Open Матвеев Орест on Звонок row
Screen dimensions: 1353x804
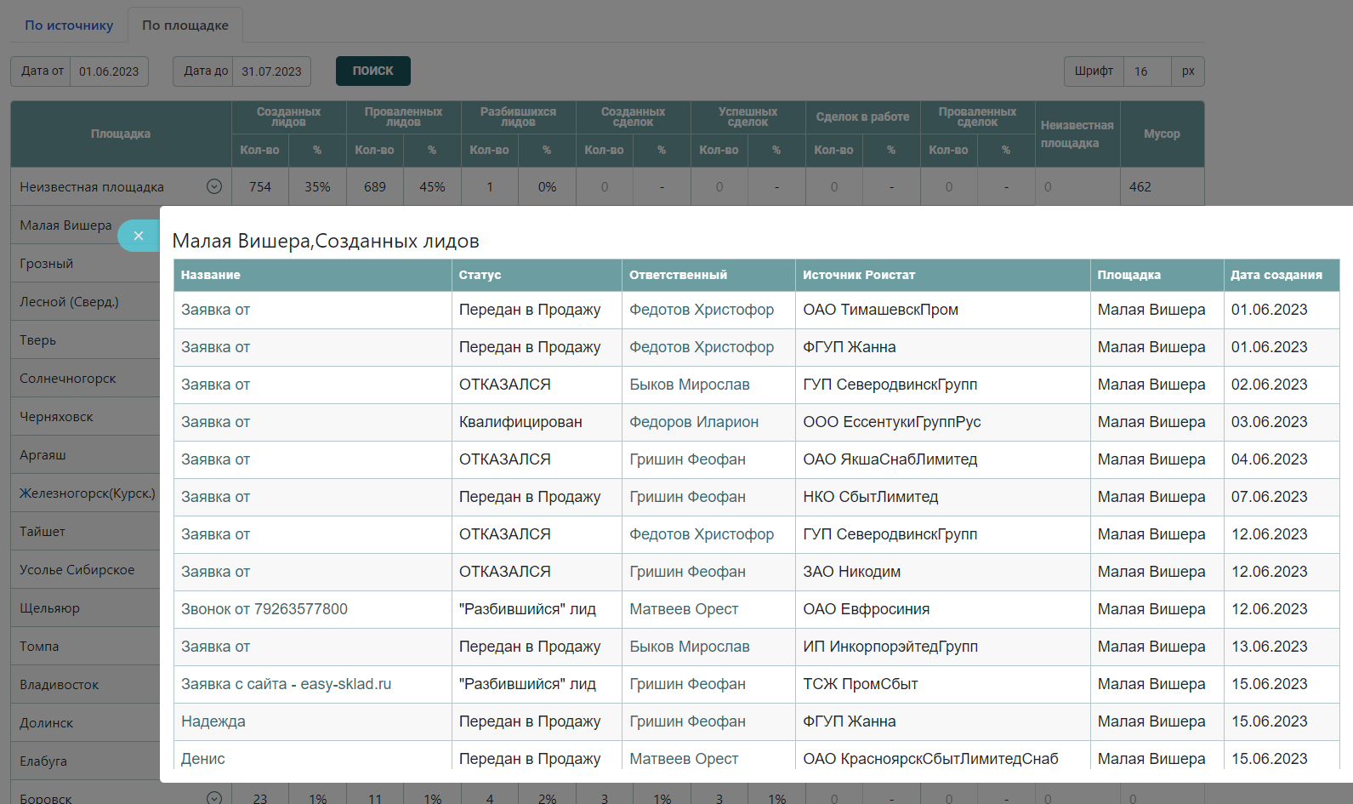point(684,609)
